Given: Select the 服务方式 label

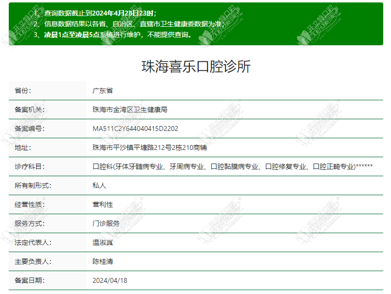Looking at the screenshot, I should pos(29,223).
